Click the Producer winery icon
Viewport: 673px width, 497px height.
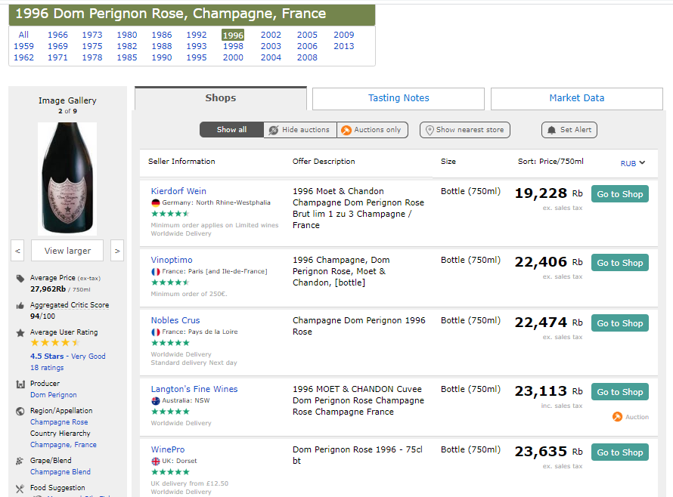click(x=20, y=384)
